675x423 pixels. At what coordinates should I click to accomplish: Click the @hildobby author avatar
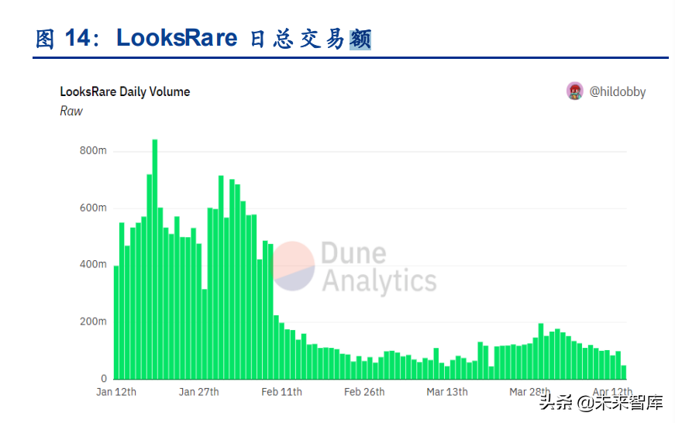click(575, 91)
